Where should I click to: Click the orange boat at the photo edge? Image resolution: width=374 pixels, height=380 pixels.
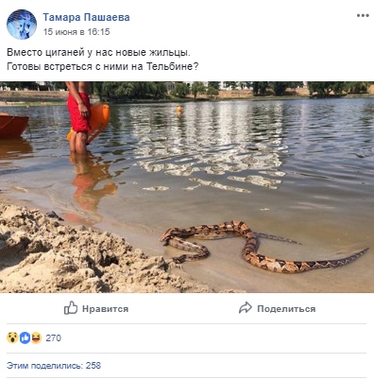click(13, 126)
